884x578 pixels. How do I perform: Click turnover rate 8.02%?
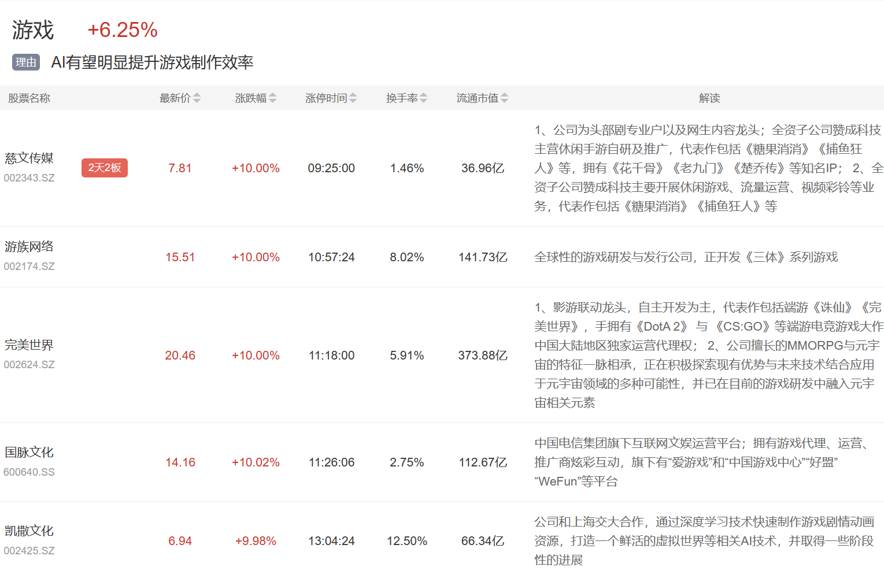click(407, 257)
